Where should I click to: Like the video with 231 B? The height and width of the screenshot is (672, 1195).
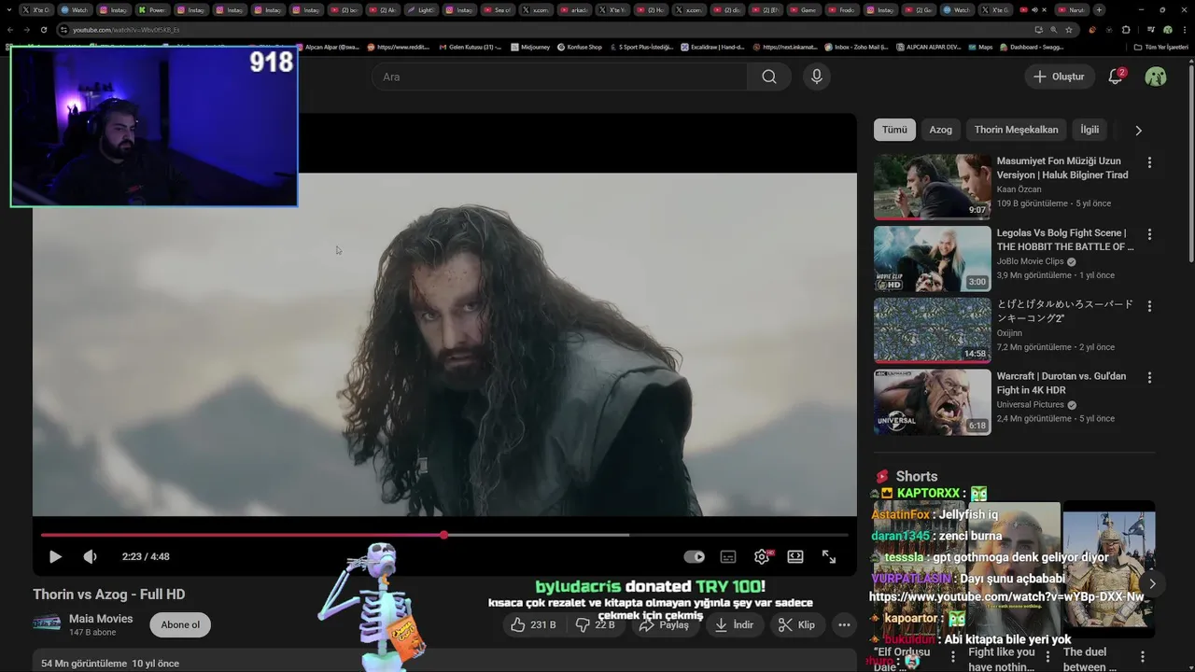tap(533, 624)
